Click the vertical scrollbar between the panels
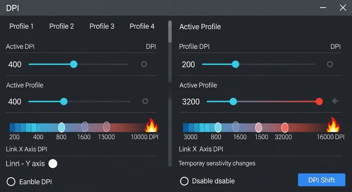352x192 pixels. coord(170,32)
